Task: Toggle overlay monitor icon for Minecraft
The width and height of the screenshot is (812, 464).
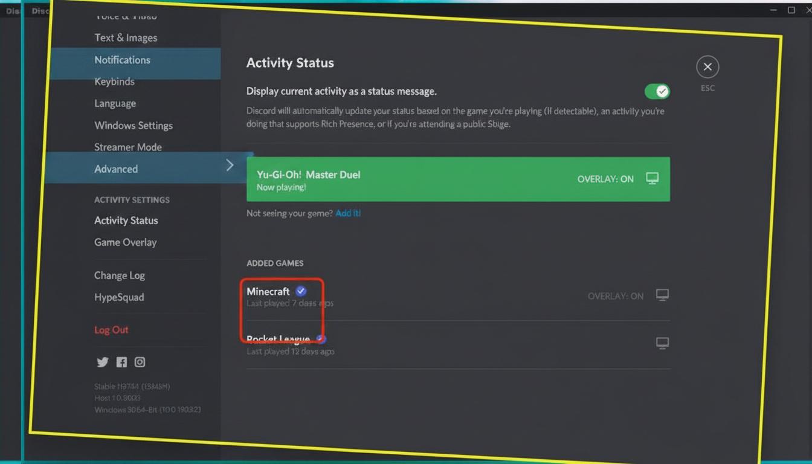Action: [662, 295]
